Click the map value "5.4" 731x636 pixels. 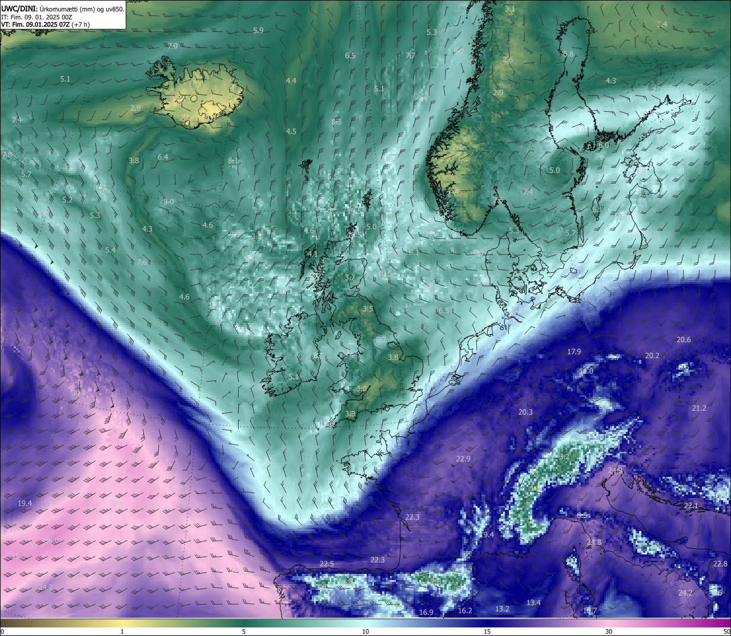tap(110, 250)
